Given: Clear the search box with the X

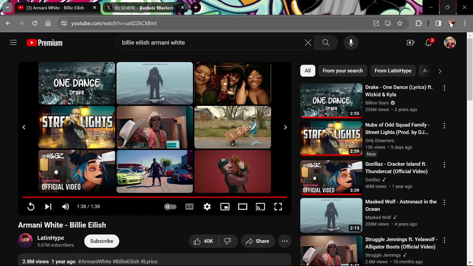Looking at the screenshot, I should tap(308, 42).
